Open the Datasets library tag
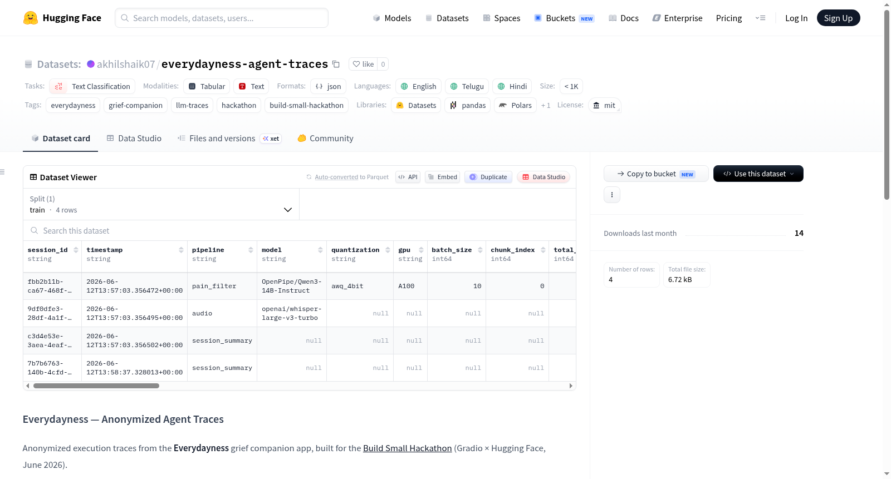891x479 pixels. [416, 105]
